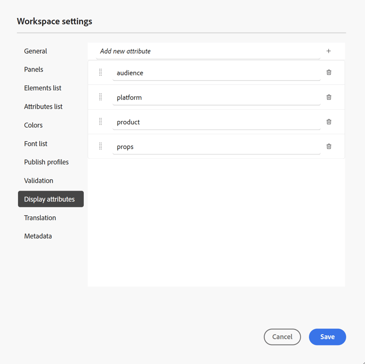Click the product row drag handle
The width and height of the screenshot is (365, 364).
click(x=101, y=122)
